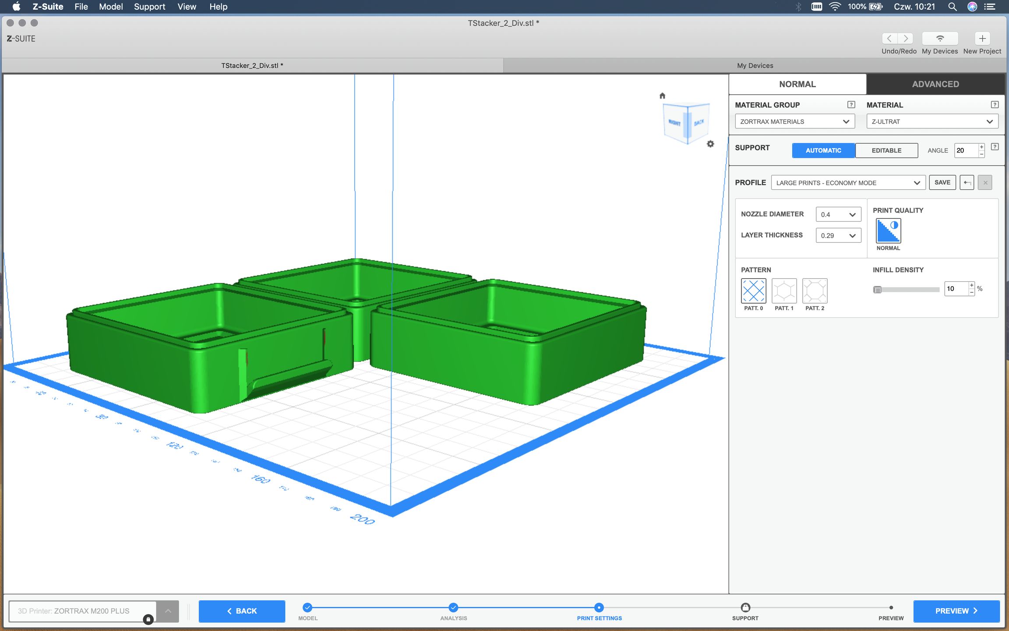Open the Material Group dropdown
The image size is (1009, 631).
click(x=795, y=121)
